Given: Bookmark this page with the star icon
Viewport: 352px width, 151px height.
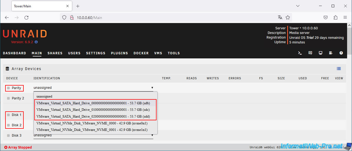Looking at the screenshot, I should click(x=288, y=17).
